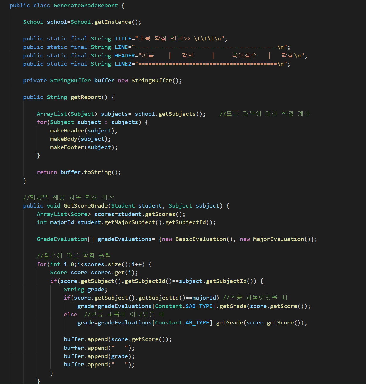Image resolution: width=366 pixels, height=384 pixels.
Task: Click Constant.SAB_TYPE reference
Action: click(184, 306)
